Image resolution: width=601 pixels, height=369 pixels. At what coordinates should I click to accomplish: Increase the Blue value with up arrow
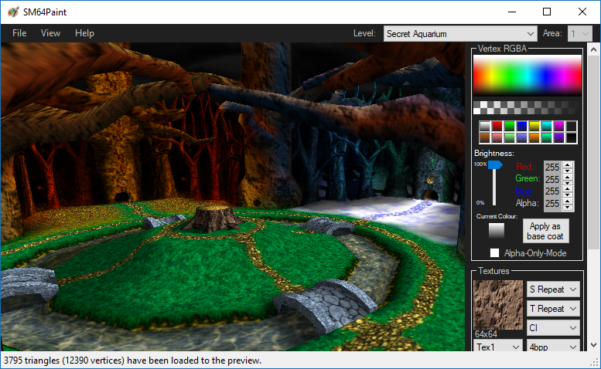(x=568, y=188)
